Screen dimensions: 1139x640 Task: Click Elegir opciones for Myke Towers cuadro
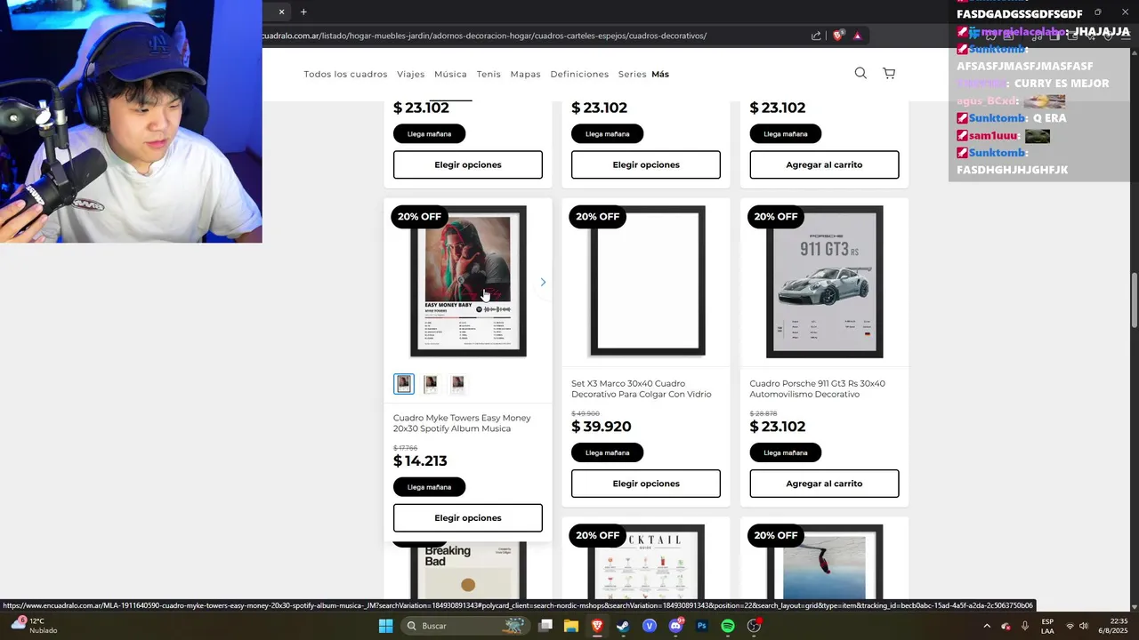click(468, 518)
